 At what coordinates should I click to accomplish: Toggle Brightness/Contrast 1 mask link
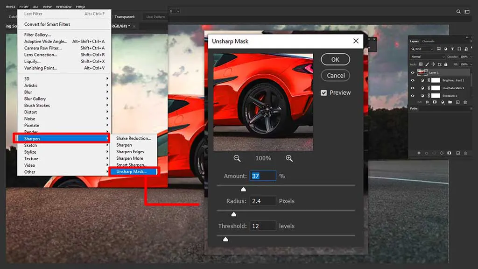pos(429,80)
